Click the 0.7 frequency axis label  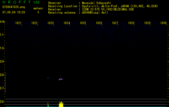tap(2, 88)
